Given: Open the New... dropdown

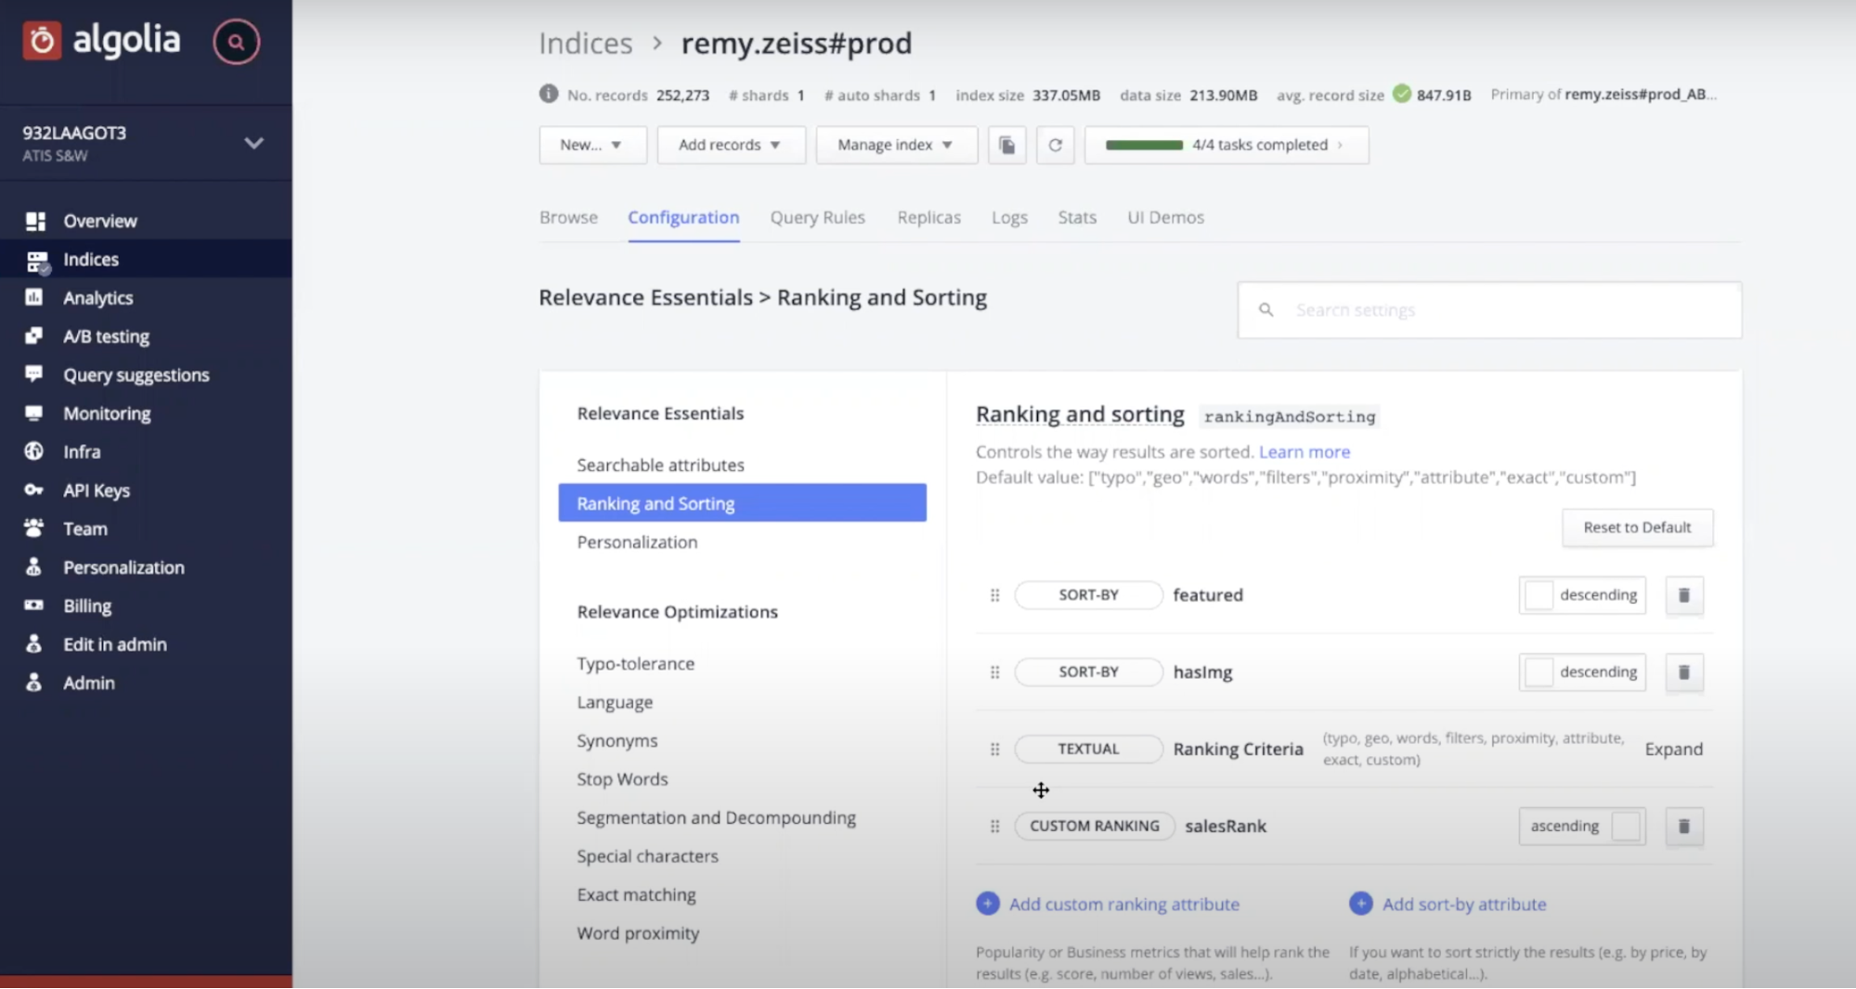Looking at the screenshot, I should (592, 145).
